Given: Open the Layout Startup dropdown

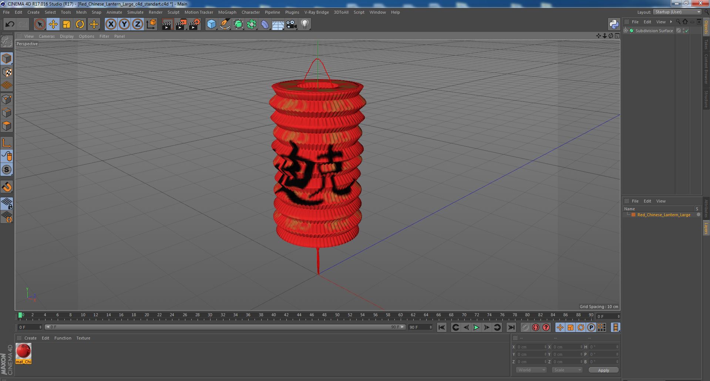Looking at the screenshot, I should [677, 12].
